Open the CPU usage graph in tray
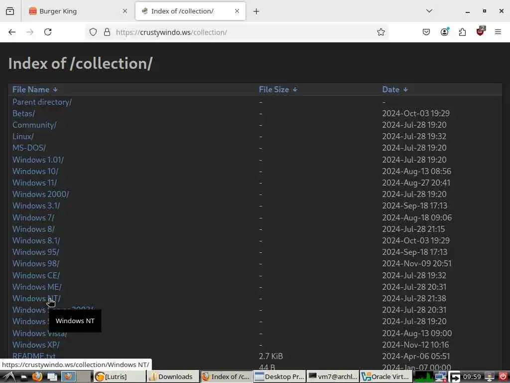The height and width of the screenshot is (383, 510). click(x=423, y=377)
